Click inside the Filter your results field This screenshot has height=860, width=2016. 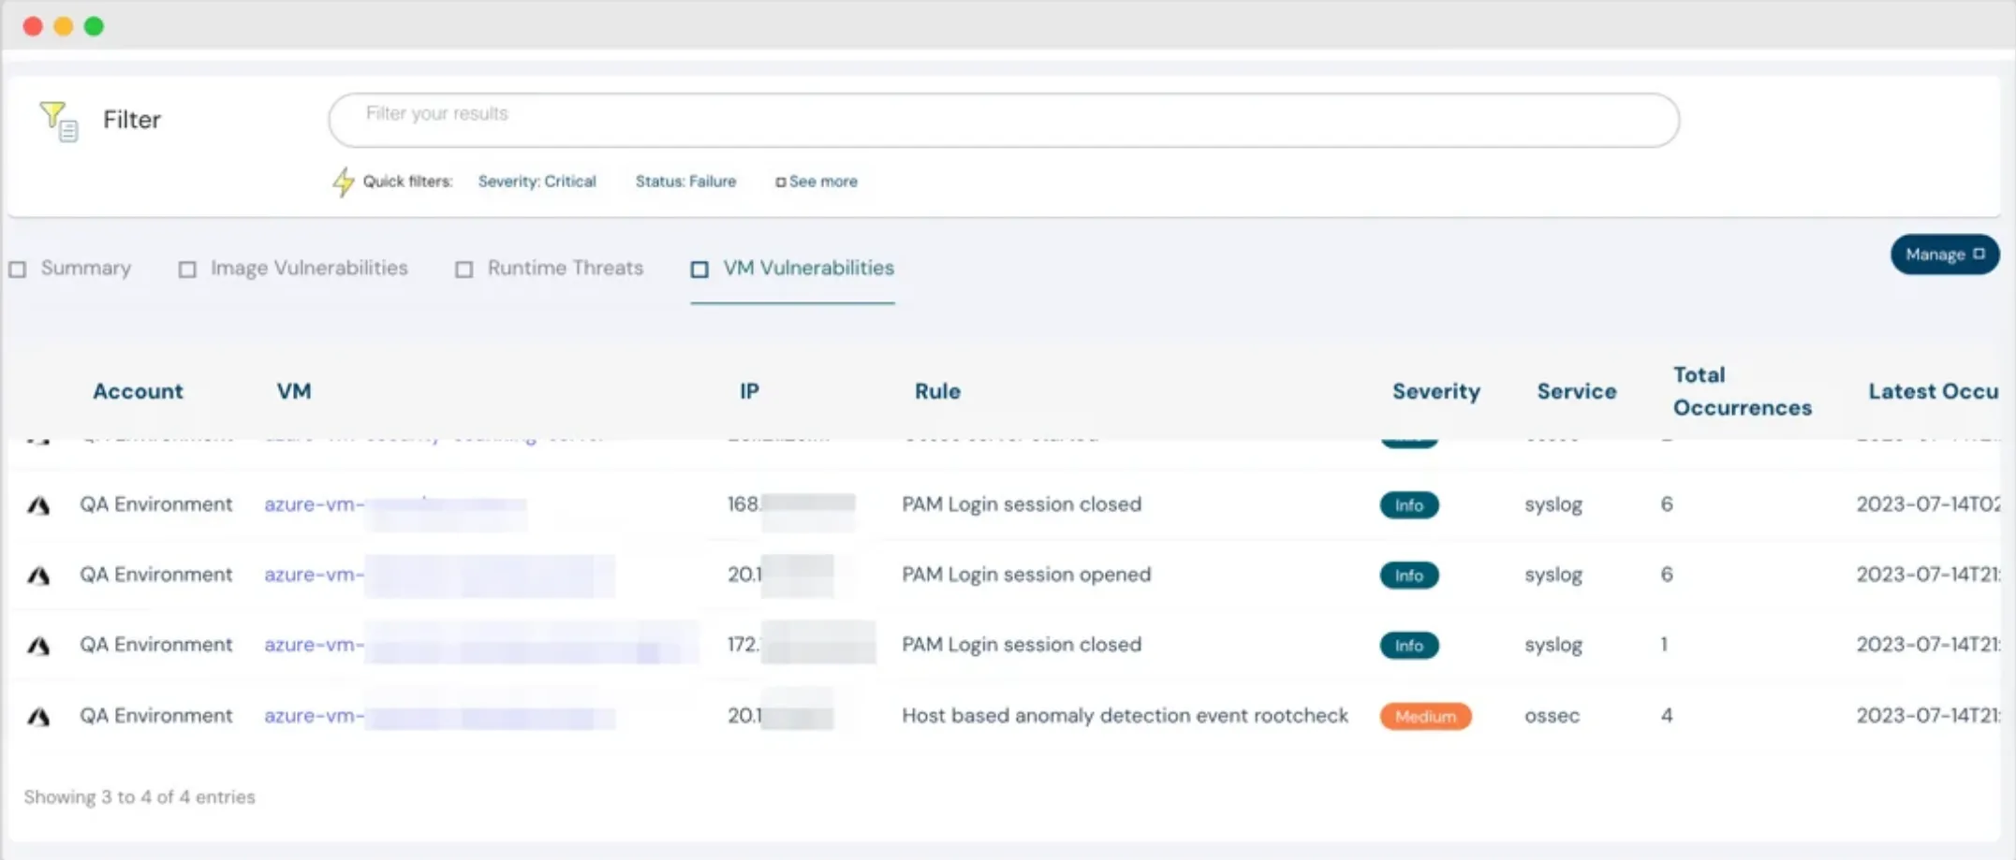pyautogui.click(x=1002, y=119)
